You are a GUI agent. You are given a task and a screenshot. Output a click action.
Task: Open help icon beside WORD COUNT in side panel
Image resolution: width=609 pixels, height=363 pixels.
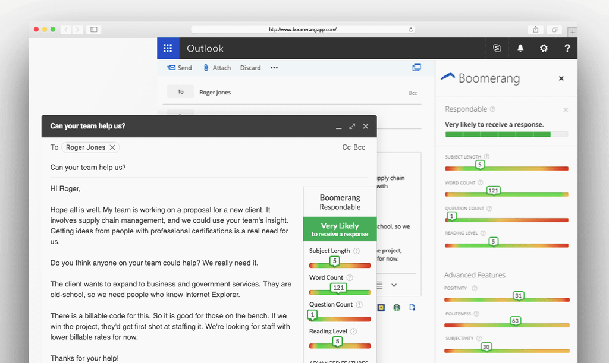[x=481, y=182]
